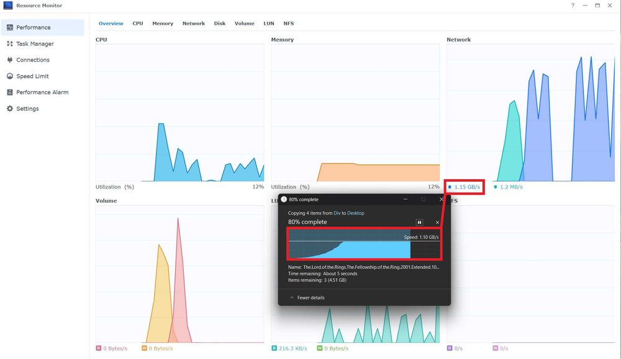Viewport: 621px width, 359px height.
Task: Click the Div source folder link
Action: (337, 213)
